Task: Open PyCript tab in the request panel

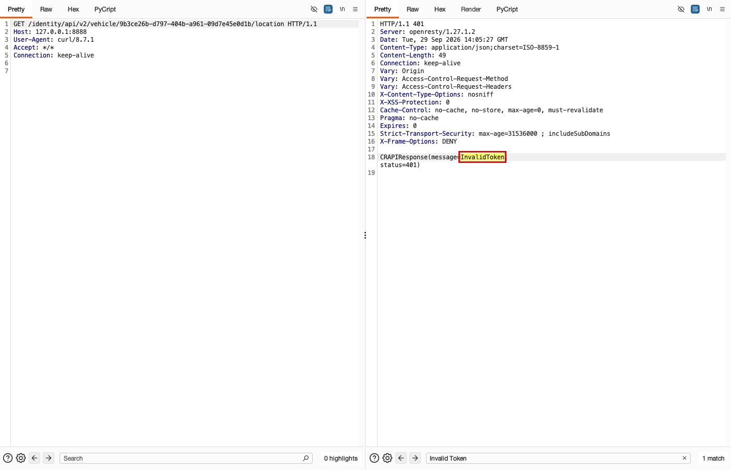Action: [105, 9]
